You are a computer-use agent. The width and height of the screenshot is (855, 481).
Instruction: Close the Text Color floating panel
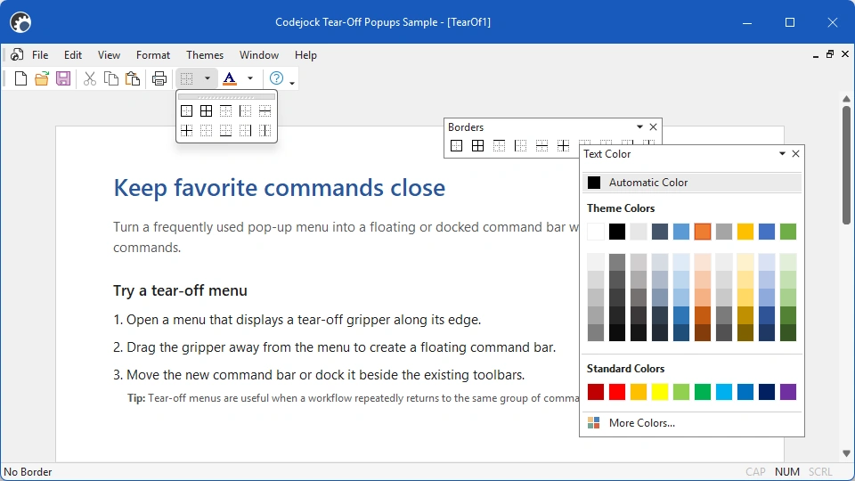pos(795,154)
